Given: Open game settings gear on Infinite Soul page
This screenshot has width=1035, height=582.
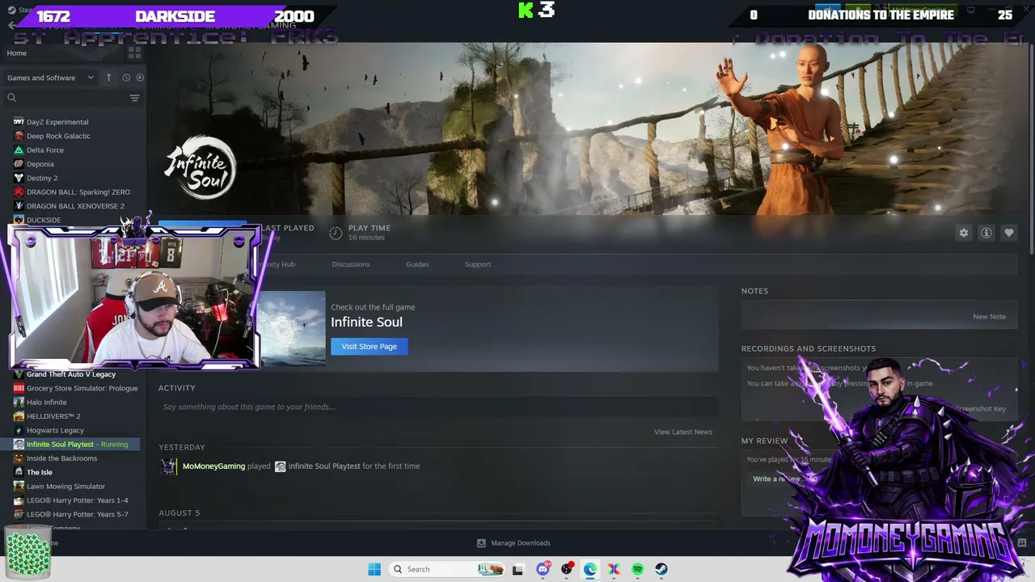Looking at the screenshot, I should tap(964, 233).
